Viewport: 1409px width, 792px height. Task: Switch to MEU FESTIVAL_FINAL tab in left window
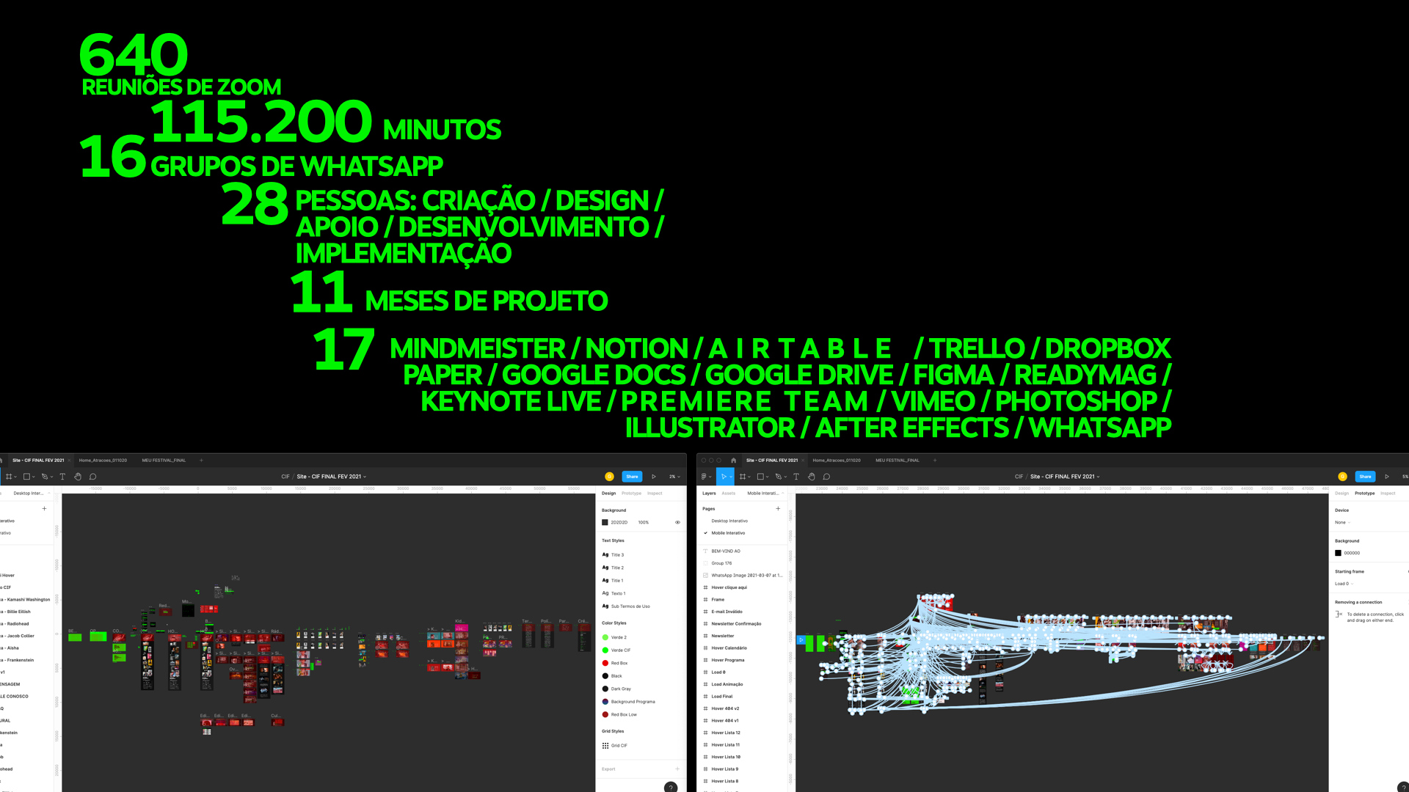164,461
